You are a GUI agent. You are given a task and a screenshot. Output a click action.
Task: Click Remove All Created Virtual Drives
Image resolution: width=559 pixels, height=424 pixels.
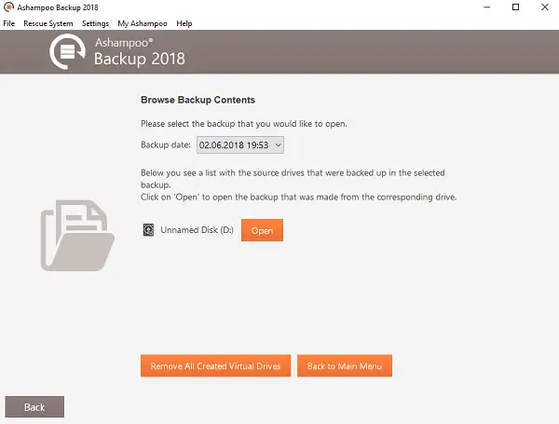coord(216,366)
